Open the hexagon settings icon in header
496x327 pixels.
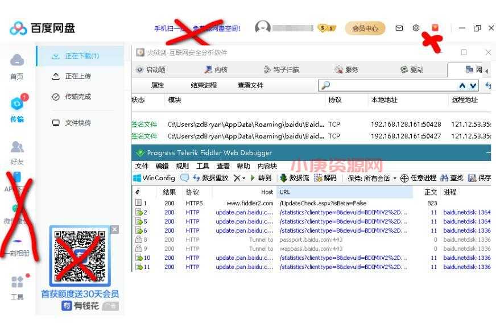416,28
